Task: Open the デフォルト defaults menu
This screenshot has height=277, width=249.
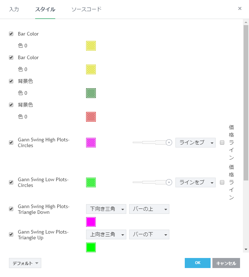Action: (x=25, y=263)
